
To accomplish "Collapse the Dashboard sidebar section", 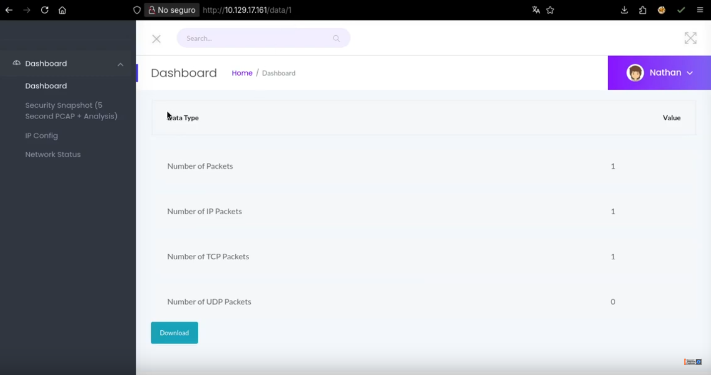I will [120, 64].
